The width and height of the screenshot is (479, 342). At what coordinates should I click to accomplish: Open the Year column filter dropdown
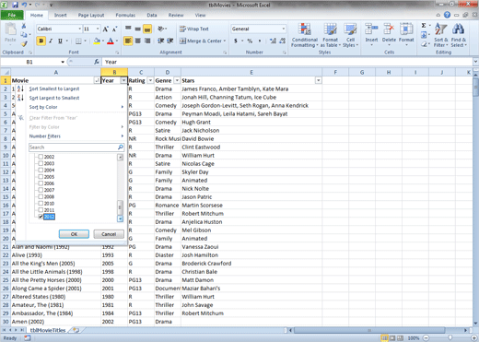click(123, 80)
